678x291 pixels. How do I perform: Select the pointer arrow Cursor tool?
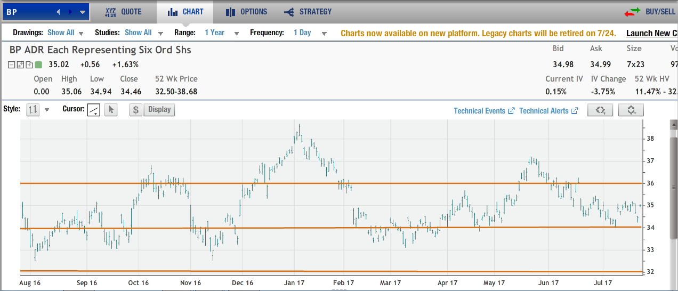[111, 110]
